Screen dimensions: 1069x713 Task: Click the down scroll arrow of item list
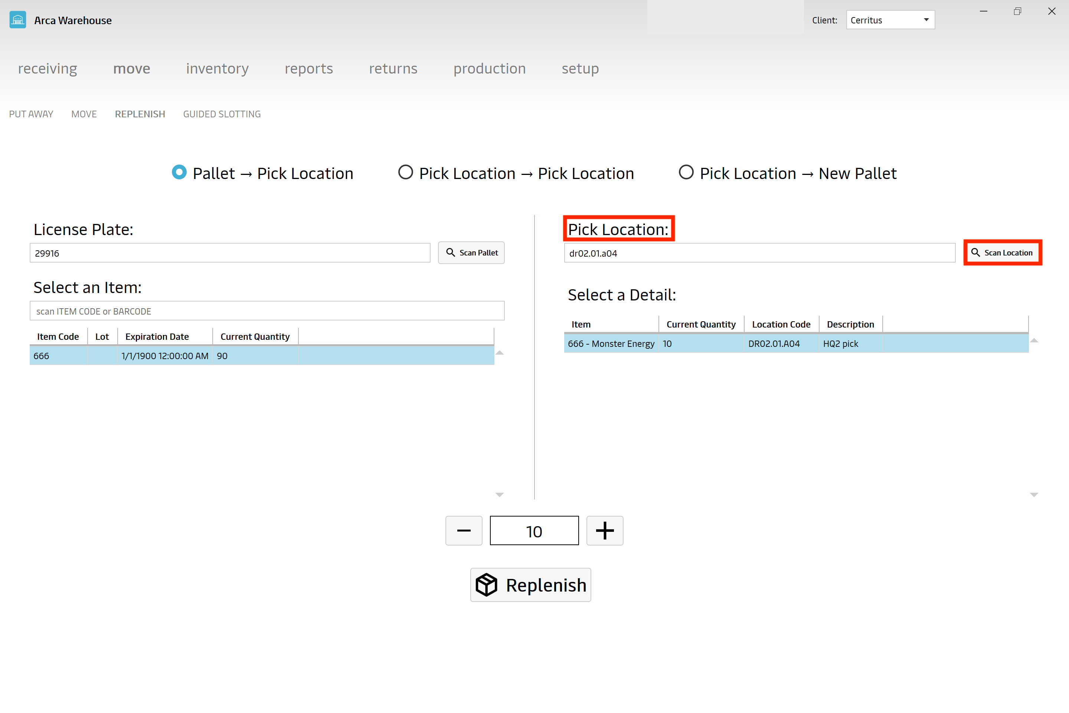click(500, 495)
